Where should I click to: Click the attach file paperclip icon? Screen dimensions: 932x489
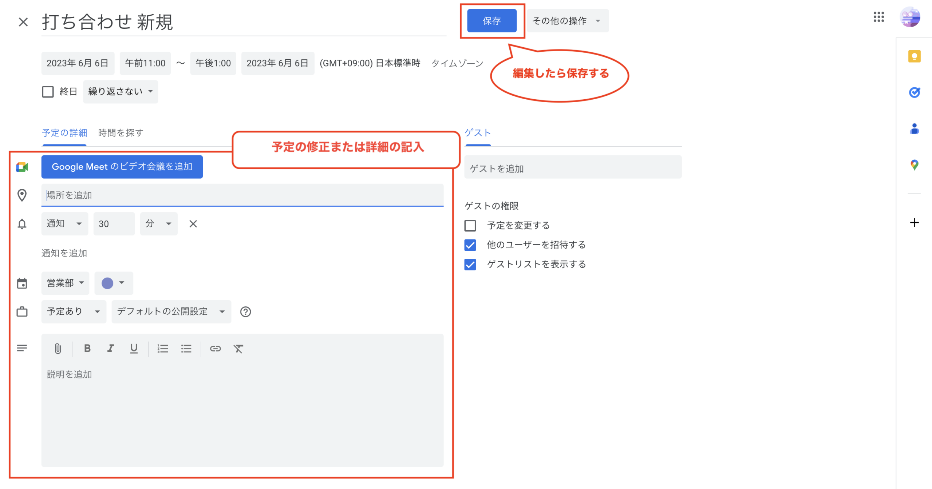pyautogui.click(x=58, y=349)
